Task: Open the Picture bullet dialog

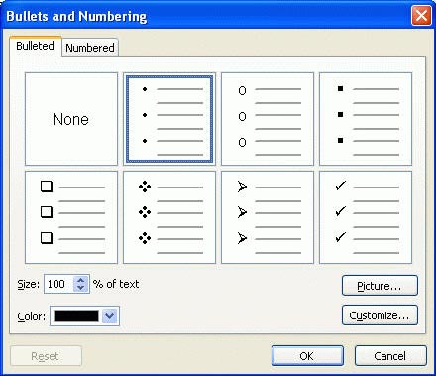Action: 380,286
